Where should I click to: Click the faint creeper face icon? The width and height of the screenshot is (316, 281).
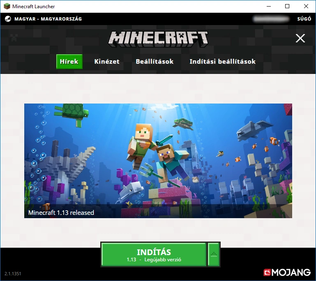point(14,37)
